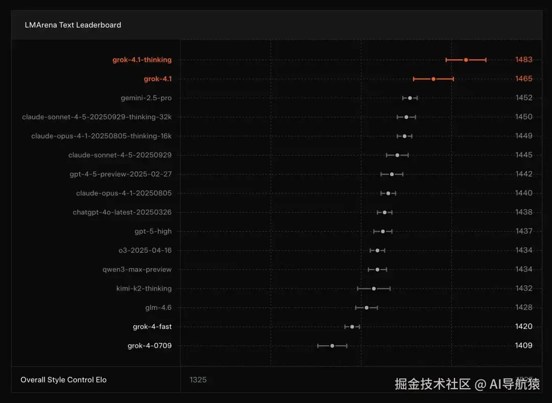Click the gemini-2.5-pro data point

coord(410,98)
